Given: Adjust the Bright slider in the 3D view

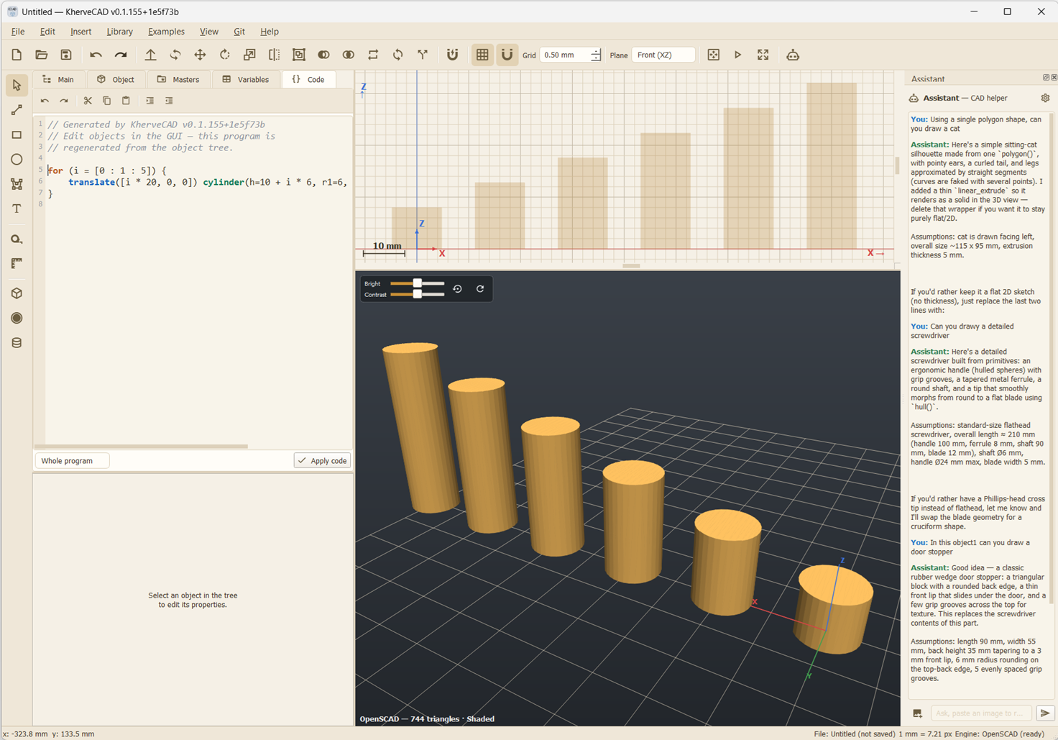Looking at the screenshot, I should 417,283.
